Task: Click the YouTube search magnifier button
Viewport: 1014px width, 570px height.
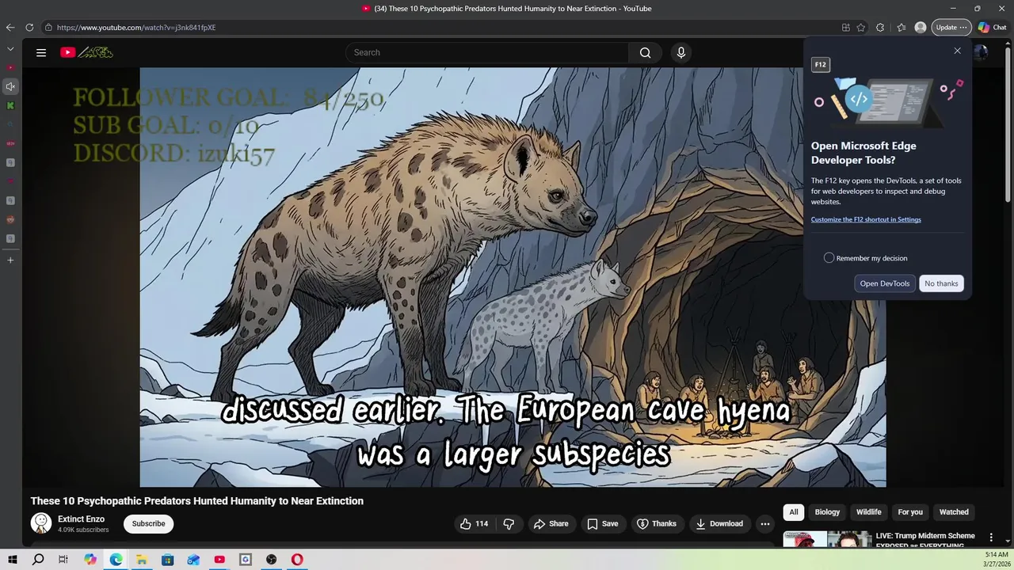Action: coord(645,52)
